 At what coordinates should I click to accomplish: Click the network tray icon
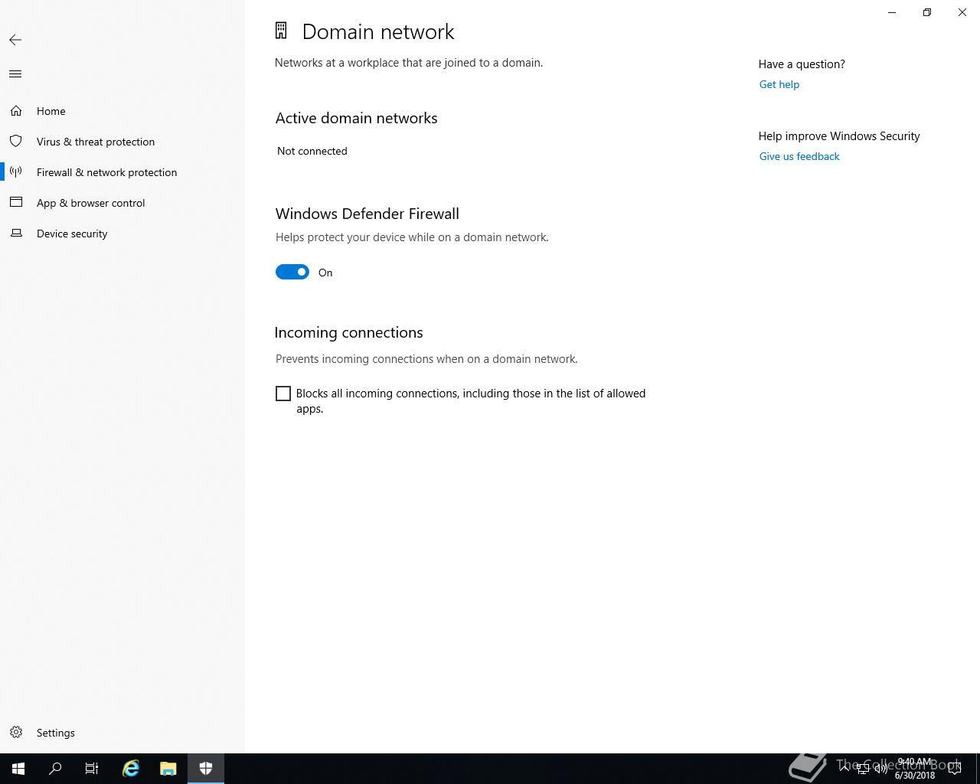863,769
